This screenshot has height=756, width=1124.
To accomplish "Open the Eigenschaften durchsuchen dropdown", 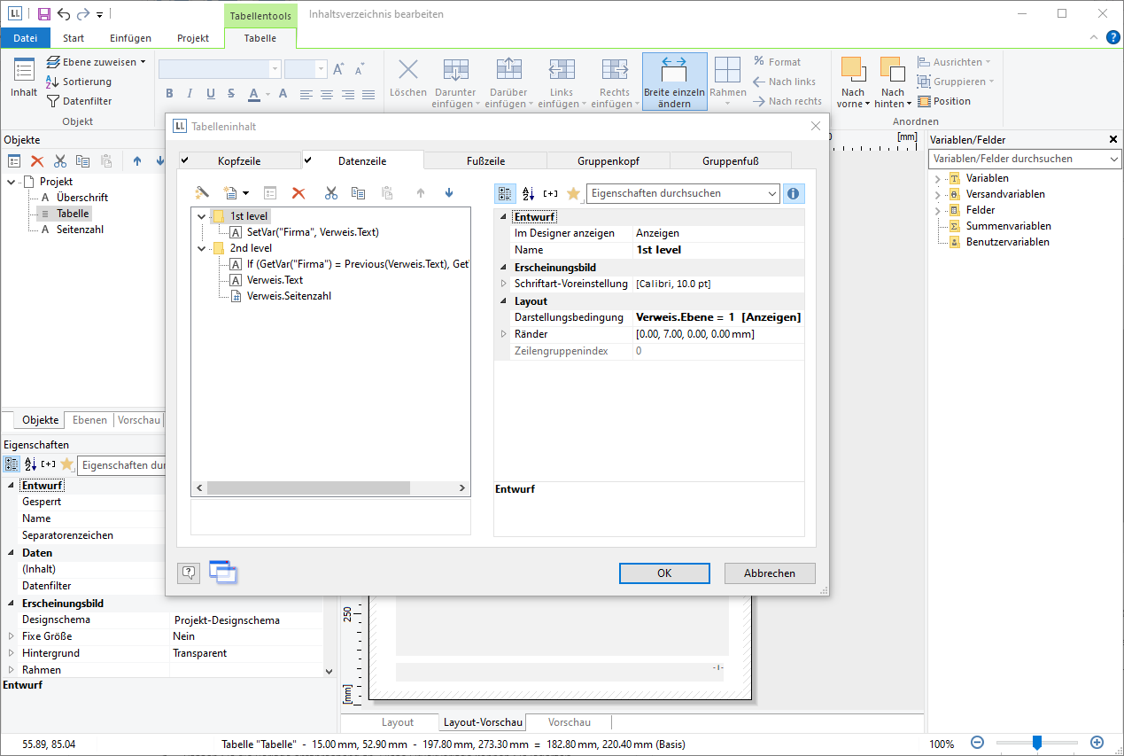I will click(771, 193).
